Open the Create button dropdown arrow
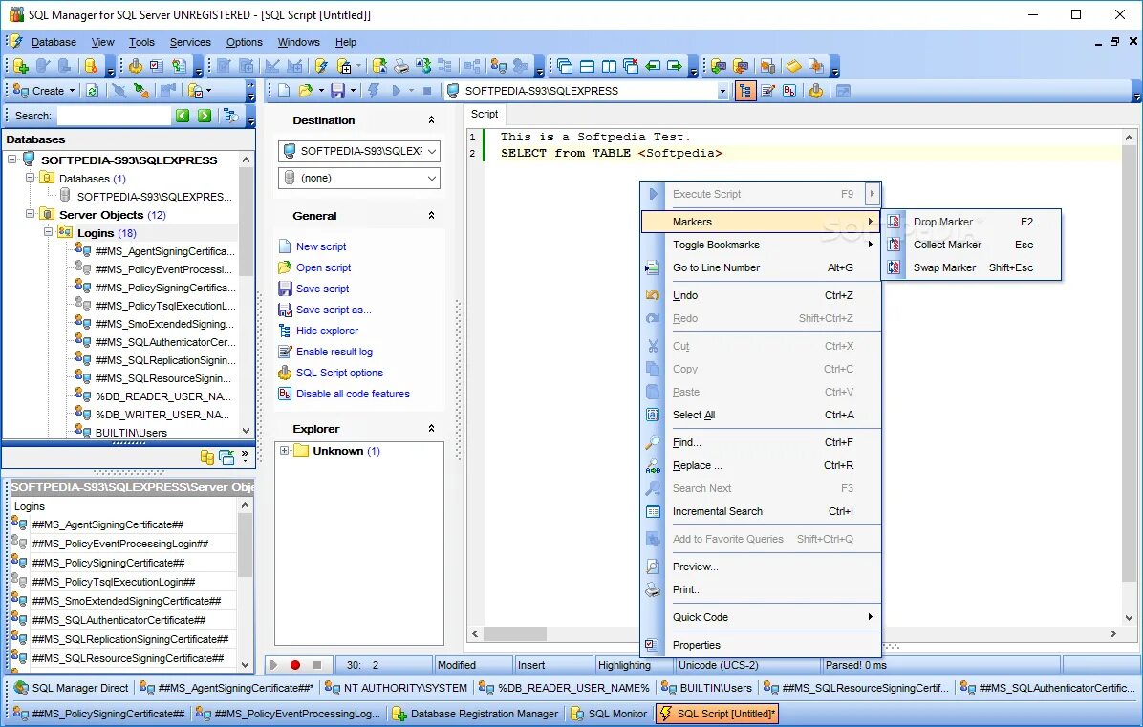 pos(73,91)
